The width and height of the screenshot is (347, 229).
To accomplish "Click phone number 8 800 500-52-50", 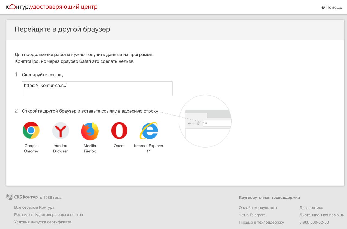I will click(314, 222).
